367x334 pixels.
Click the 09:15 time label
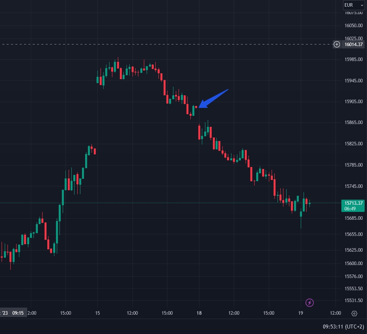[x=18, y=313]
